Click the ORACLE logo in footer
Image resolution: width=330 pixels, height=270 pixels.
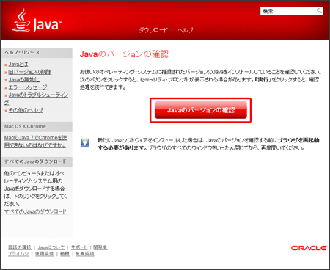pos(309,248)
